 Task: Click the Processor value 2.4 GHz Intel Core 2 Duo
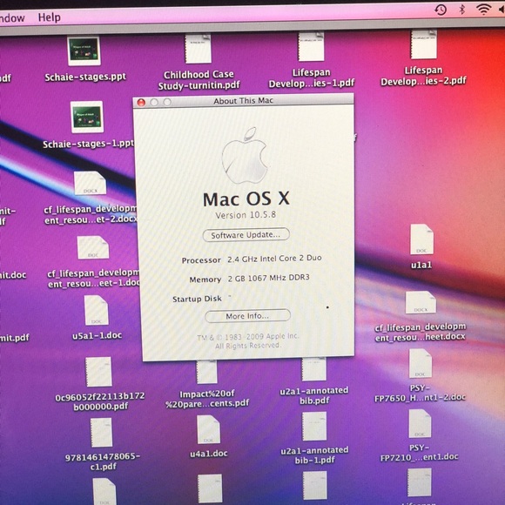(274, 259)
